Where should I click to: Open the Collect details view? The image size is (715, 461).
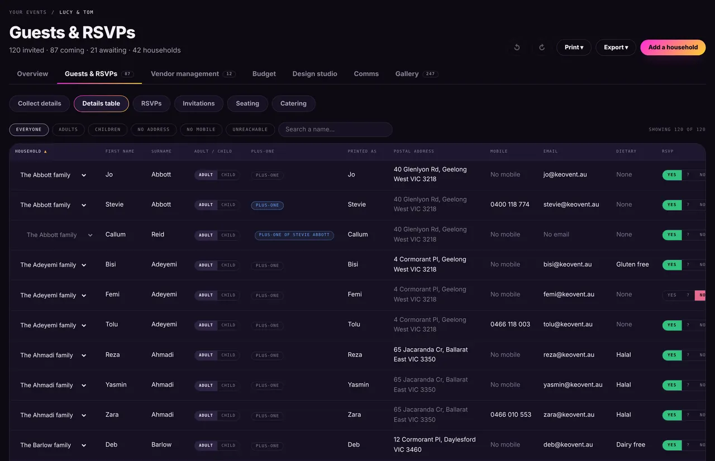[40, 103]
